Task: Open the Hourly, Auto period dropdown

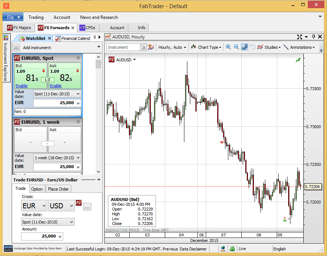Action: [172, 47]
